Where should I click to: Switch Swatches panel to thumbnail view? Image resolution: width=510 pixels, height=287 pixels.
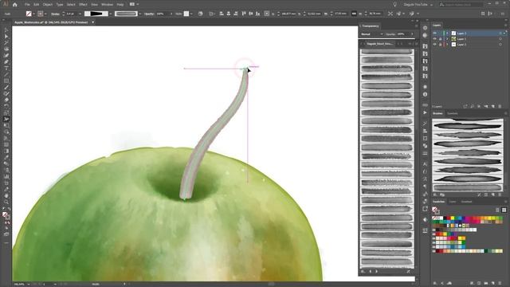504,210
